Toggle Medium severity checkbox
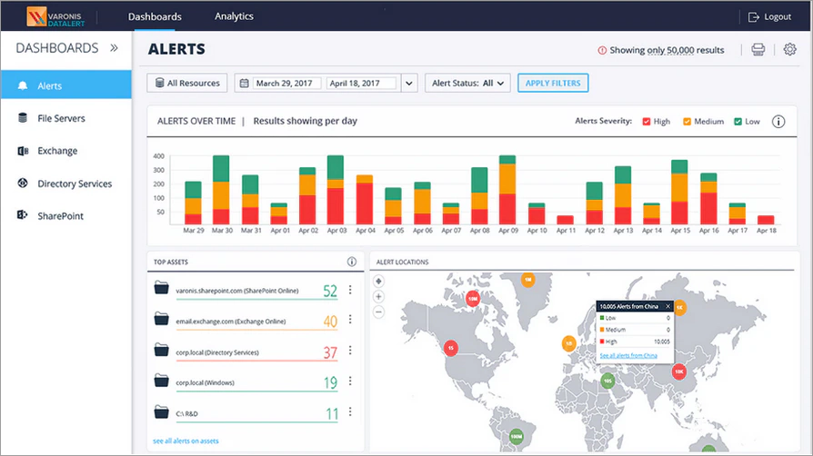 pyautogui.click(x=687, y=122)
